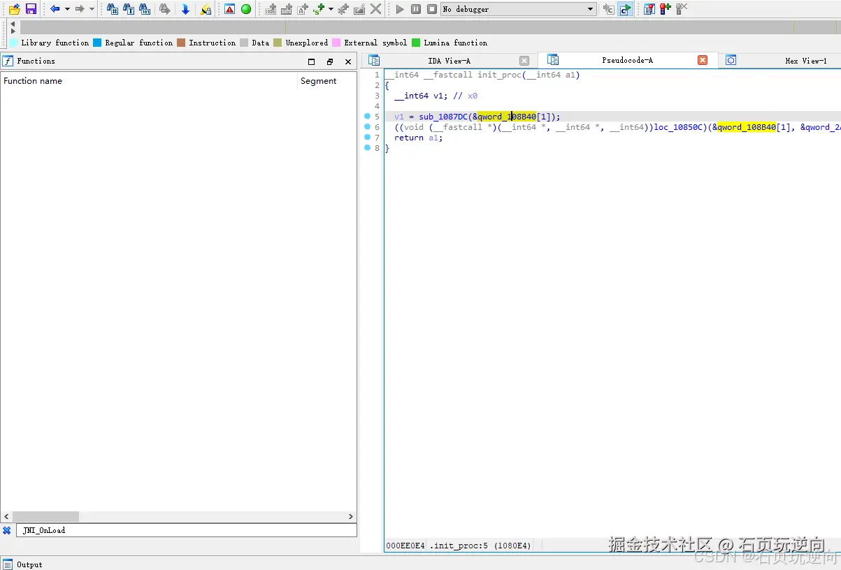The image size is (841, 570).
Task: Click the convert-to-data toolbar icon
Action: pos(287,9)
